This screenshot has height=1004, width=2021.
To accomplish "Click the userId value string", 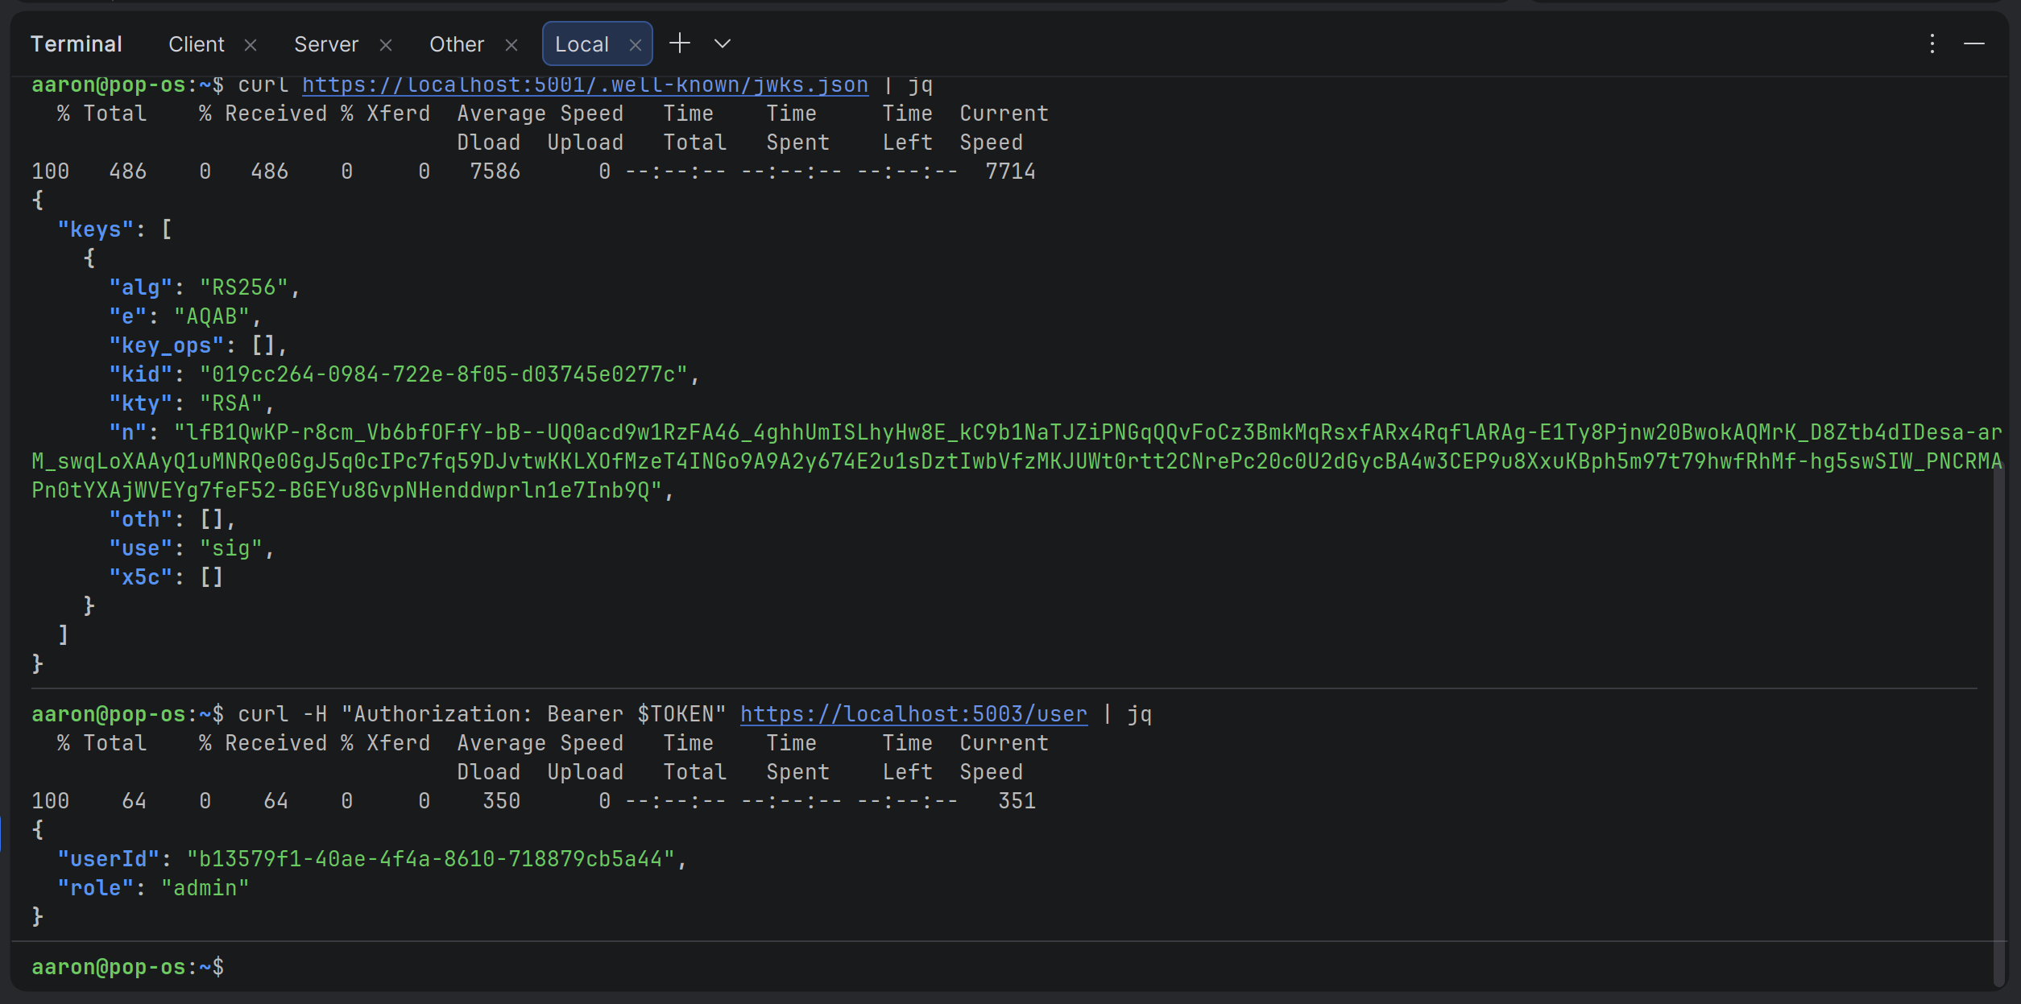I will point(431,859).
